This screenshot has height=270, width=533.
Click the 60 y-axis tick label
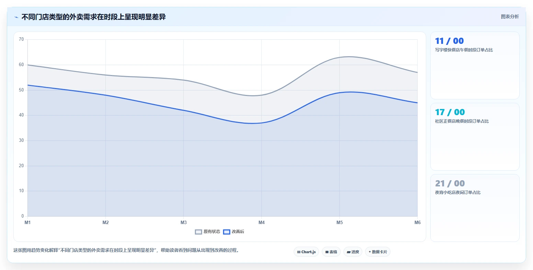(21, 65)
